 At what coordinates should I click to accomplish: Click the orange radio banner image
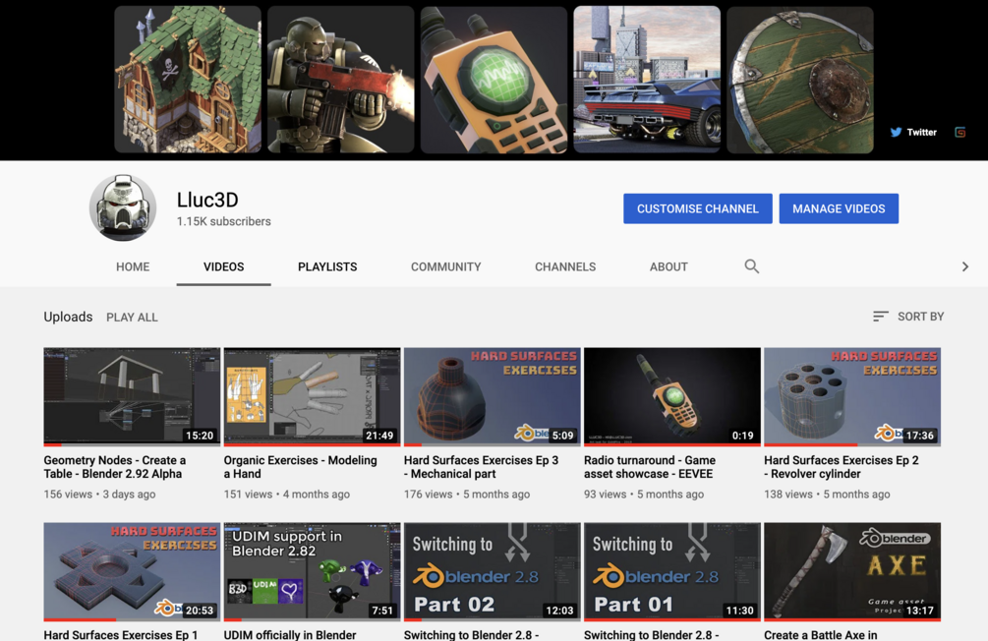[494, 80]
